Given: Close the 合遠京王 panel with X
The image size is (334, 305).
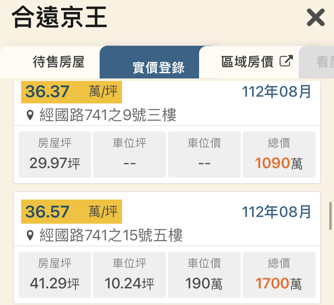Looking at the screenshot, I should pyautogui.click(x=316, y=17).
